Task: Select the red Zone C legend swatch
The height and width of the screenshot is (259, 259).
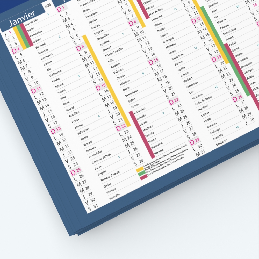Action: click(x=144, y=177)
